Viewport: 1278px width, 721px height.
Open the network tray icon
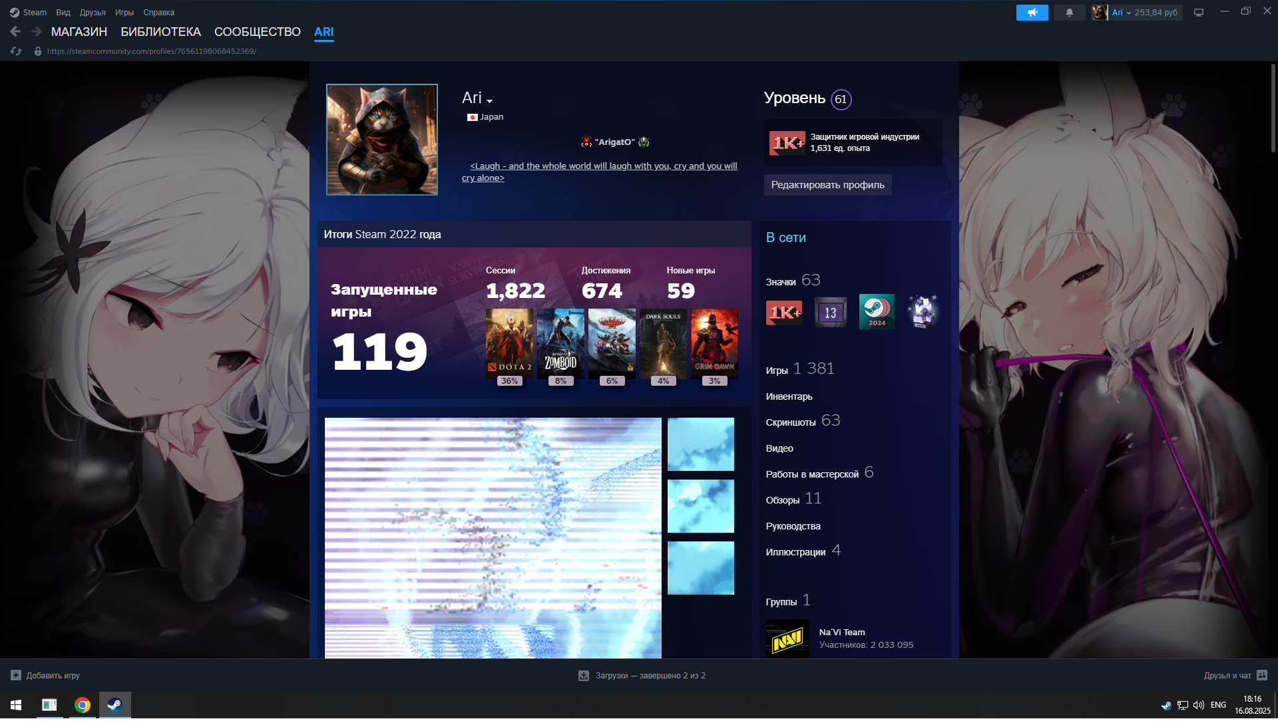pyautogui.click(x=1183, y=705)
